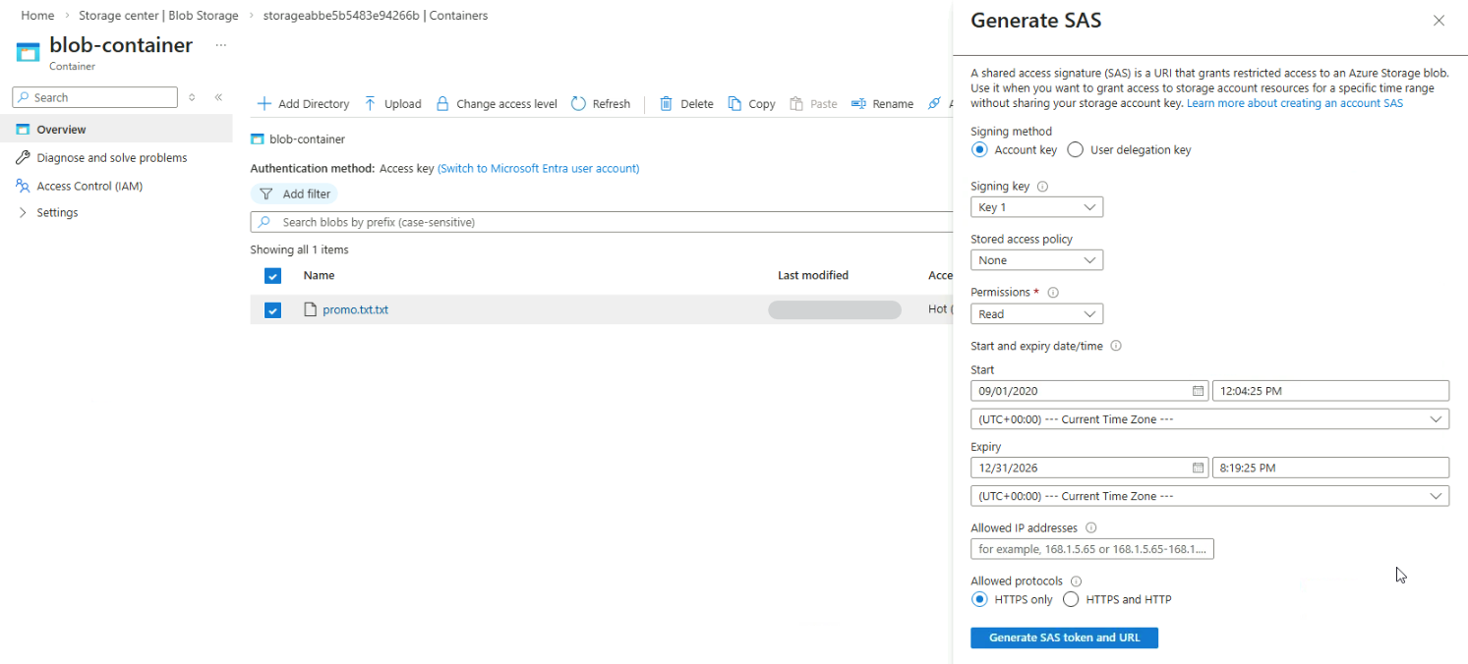Click the Refresh icon in toolbar
The image size is (1468, 664).
[578, 104]
